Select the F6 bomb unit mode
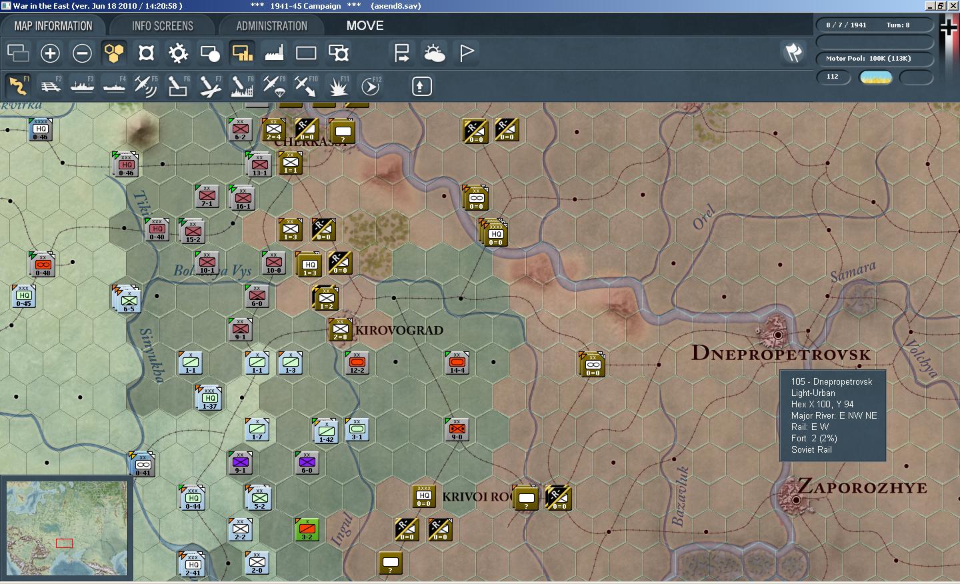The image size is (960, 584). tap(178, 86)
